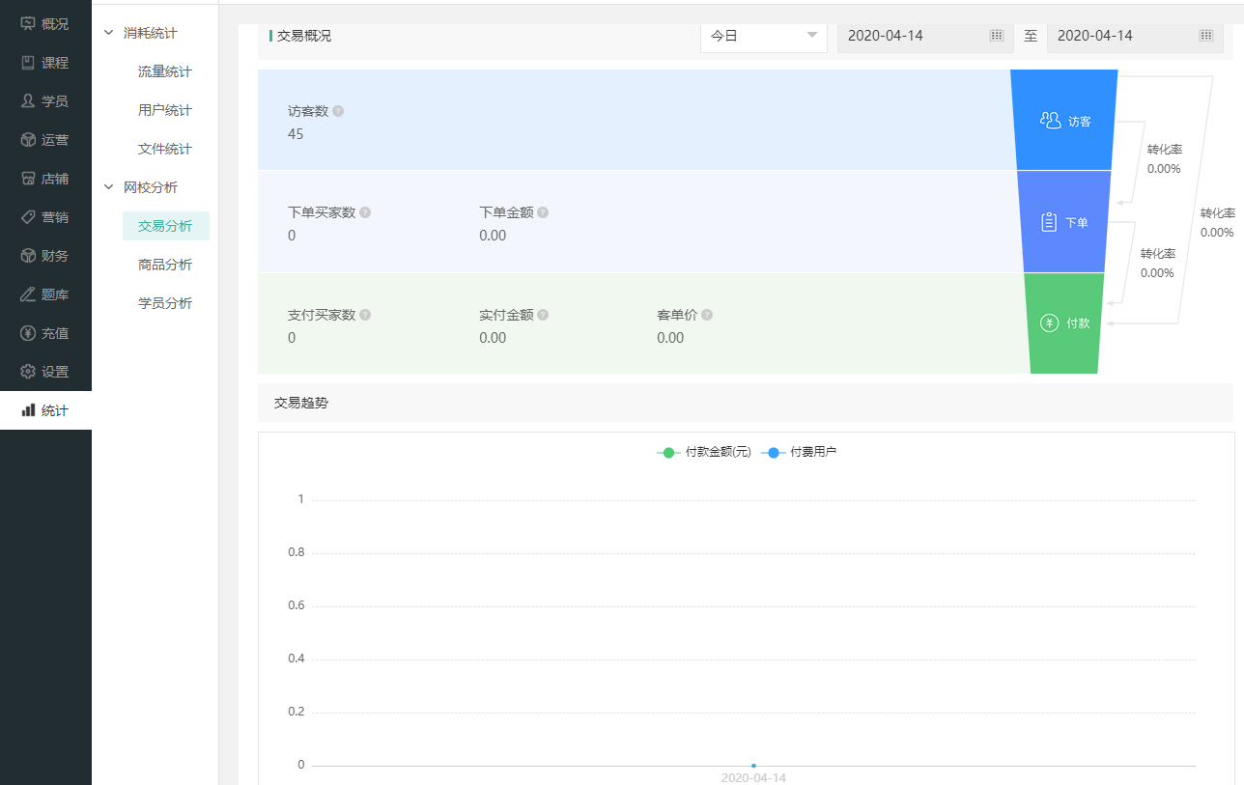This screenshot has height=785, width=1244.
Task: Click the 财务 box icon in sidebar
Action: pos(28,256)
